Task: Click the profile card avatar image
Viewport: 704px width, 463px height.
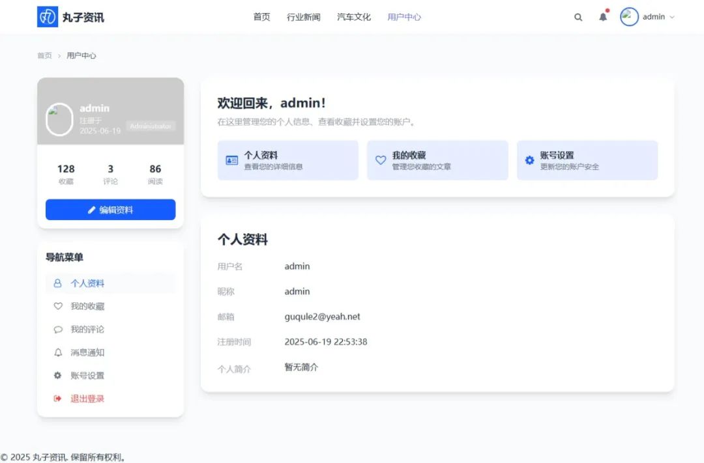Action: coord(59,119)
